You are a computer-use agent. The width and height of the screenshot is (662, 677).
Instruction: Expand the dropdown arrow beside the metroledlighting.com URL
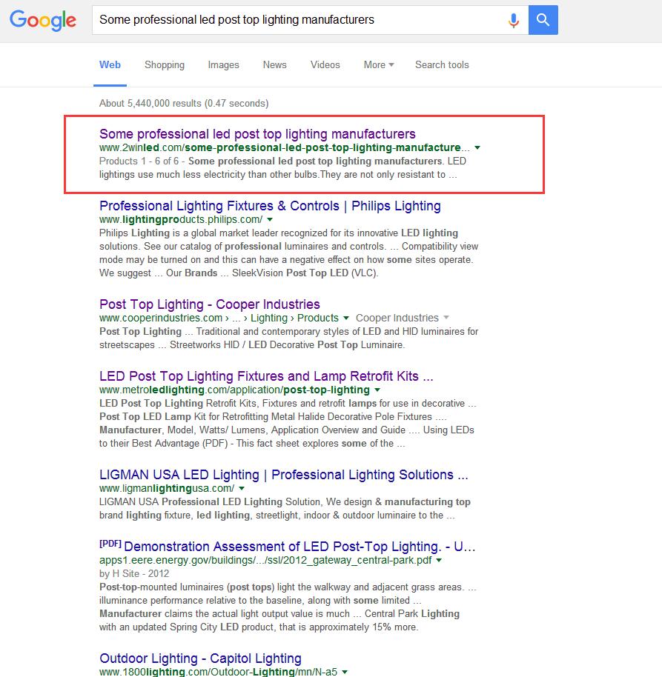[377, 390]
